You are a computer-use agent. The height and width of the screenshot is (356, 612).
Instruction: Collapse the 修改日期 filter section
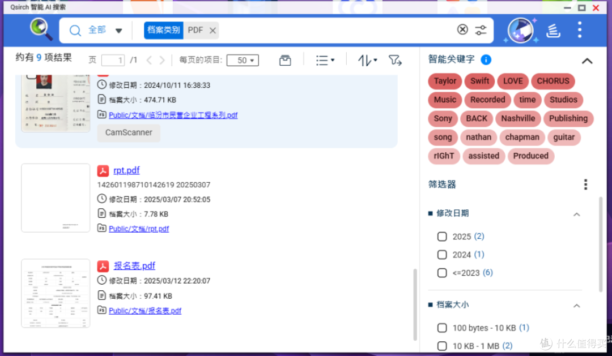tap(576, 214)
